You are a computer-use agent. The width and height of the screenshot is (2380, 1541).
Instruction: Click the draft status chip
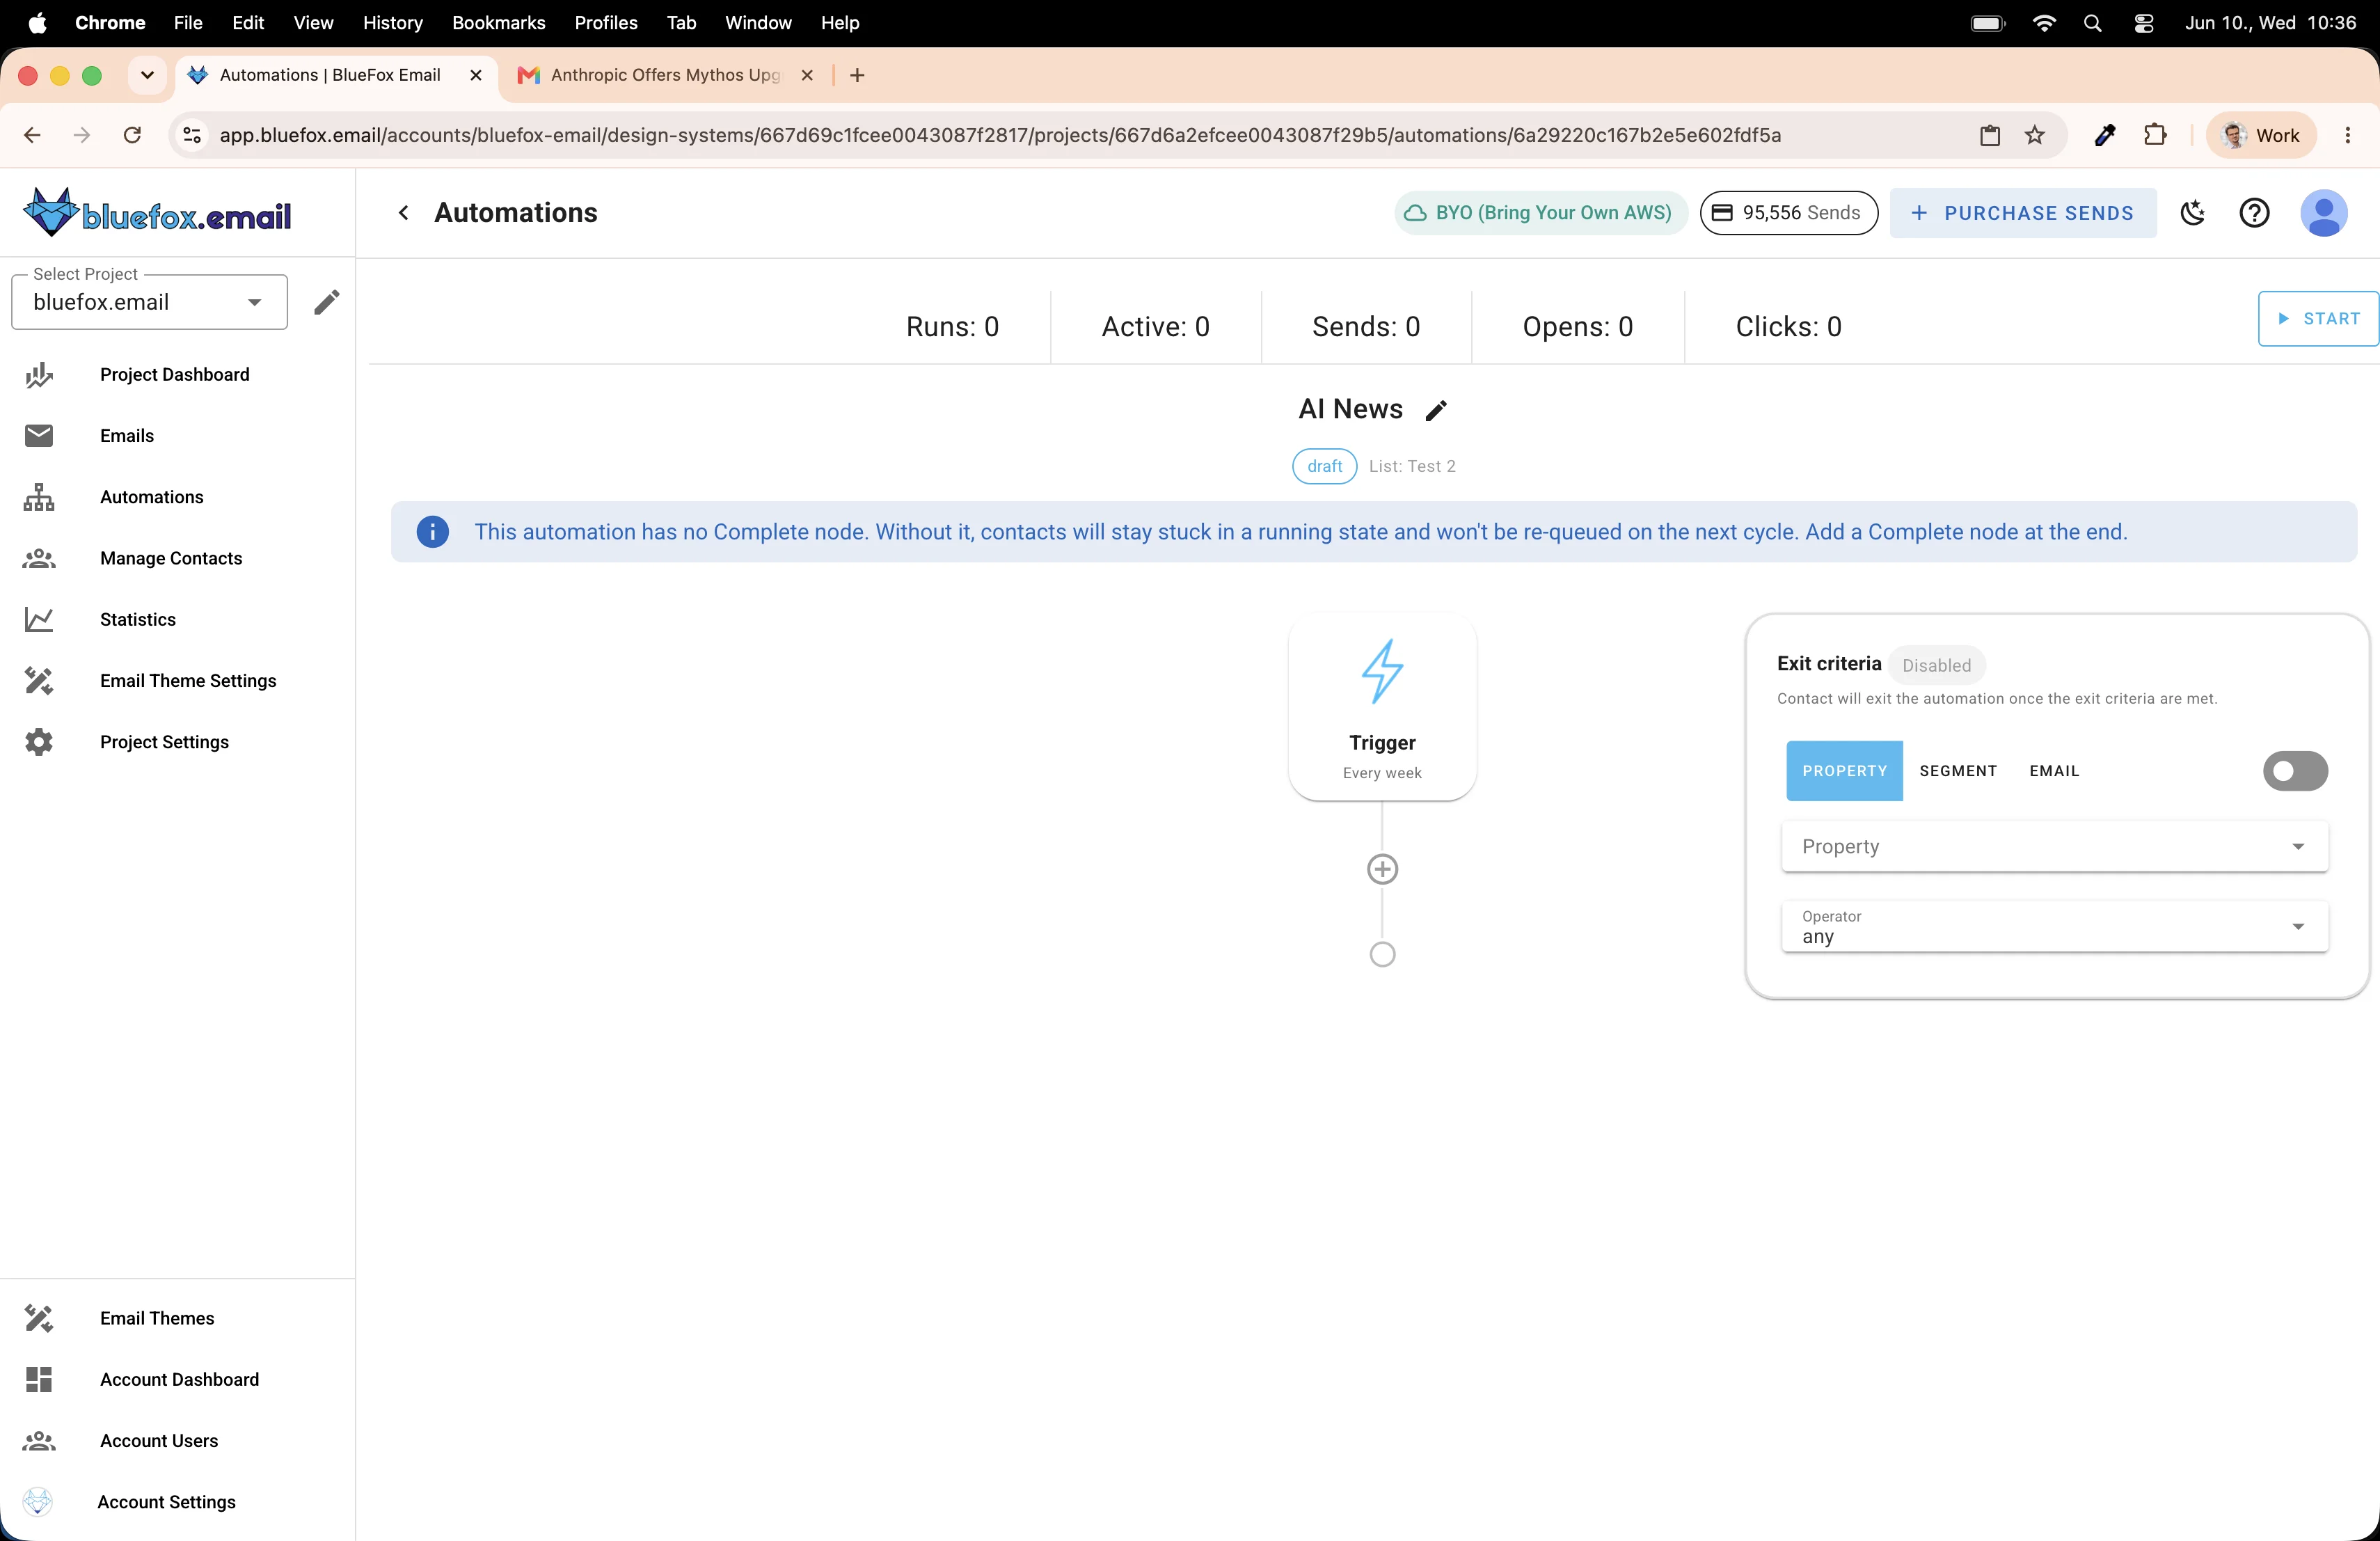pyautogui.click(x=1324, y=466)
